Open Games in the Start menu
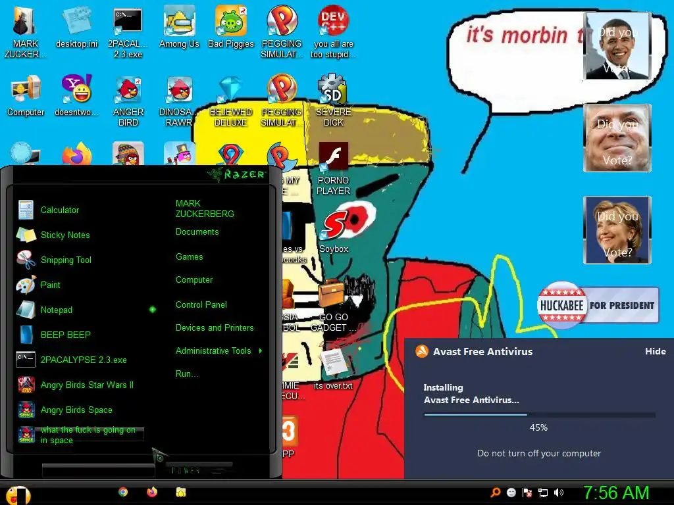Viewport: 674px width, 505px height. click(189, 257)
